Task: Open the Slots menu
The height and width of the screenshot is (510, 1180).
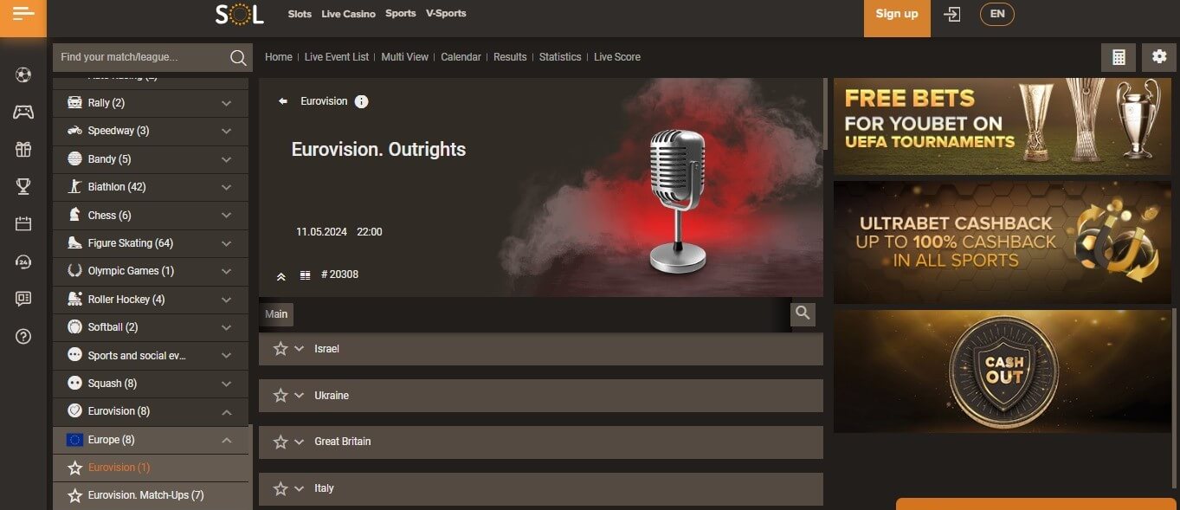Action: tap(300, 14)
